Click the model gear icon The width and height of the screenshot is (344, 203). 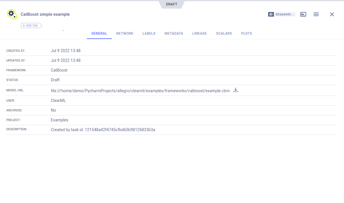tap(11, 14)
